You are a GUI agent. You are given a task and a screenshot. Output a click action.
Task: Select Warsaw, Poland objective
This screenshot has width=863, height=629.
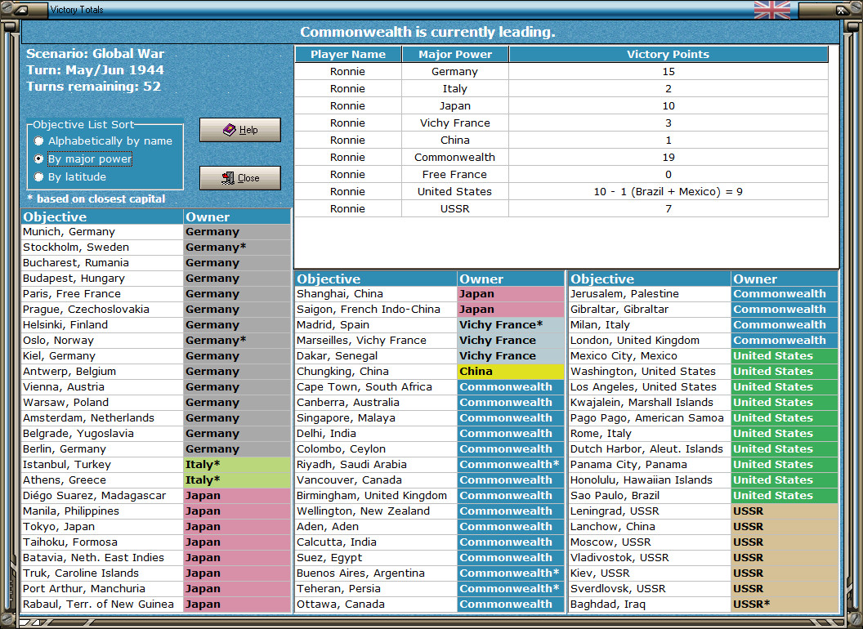(x=102, y=402)
